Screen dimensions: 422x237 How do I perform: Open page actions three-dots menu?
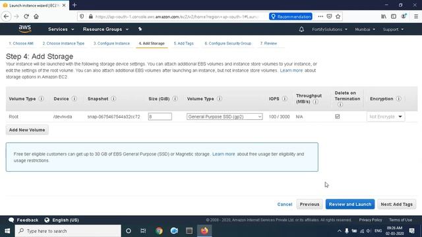point(320,16)
